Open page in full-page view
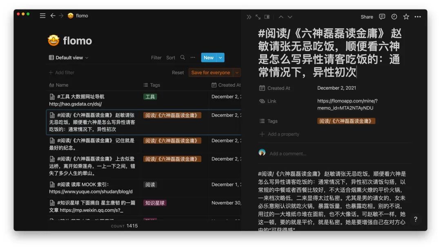The width and height of the screenshot is (441, 249). coord(258,17)
